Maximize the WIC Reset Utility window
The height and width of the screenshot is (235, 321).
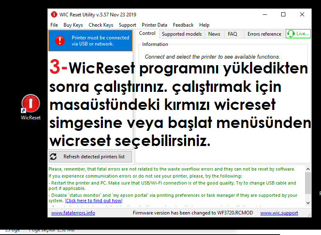(x=283, y=14)
